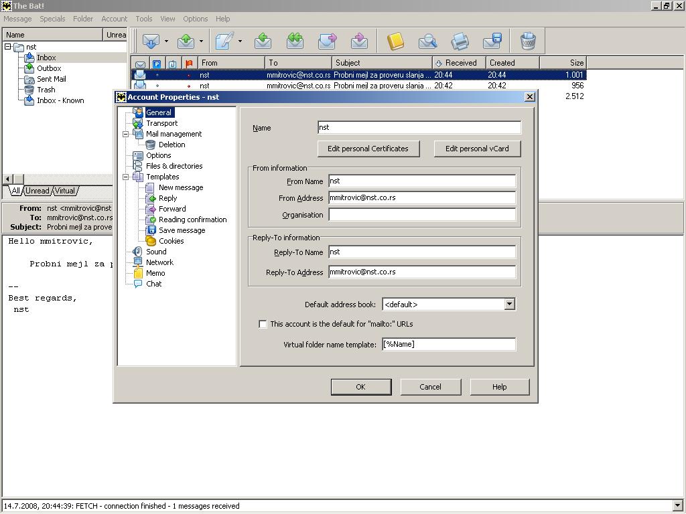
Task: Sort messages by the Received column header
Action: [x=460, y=63]
